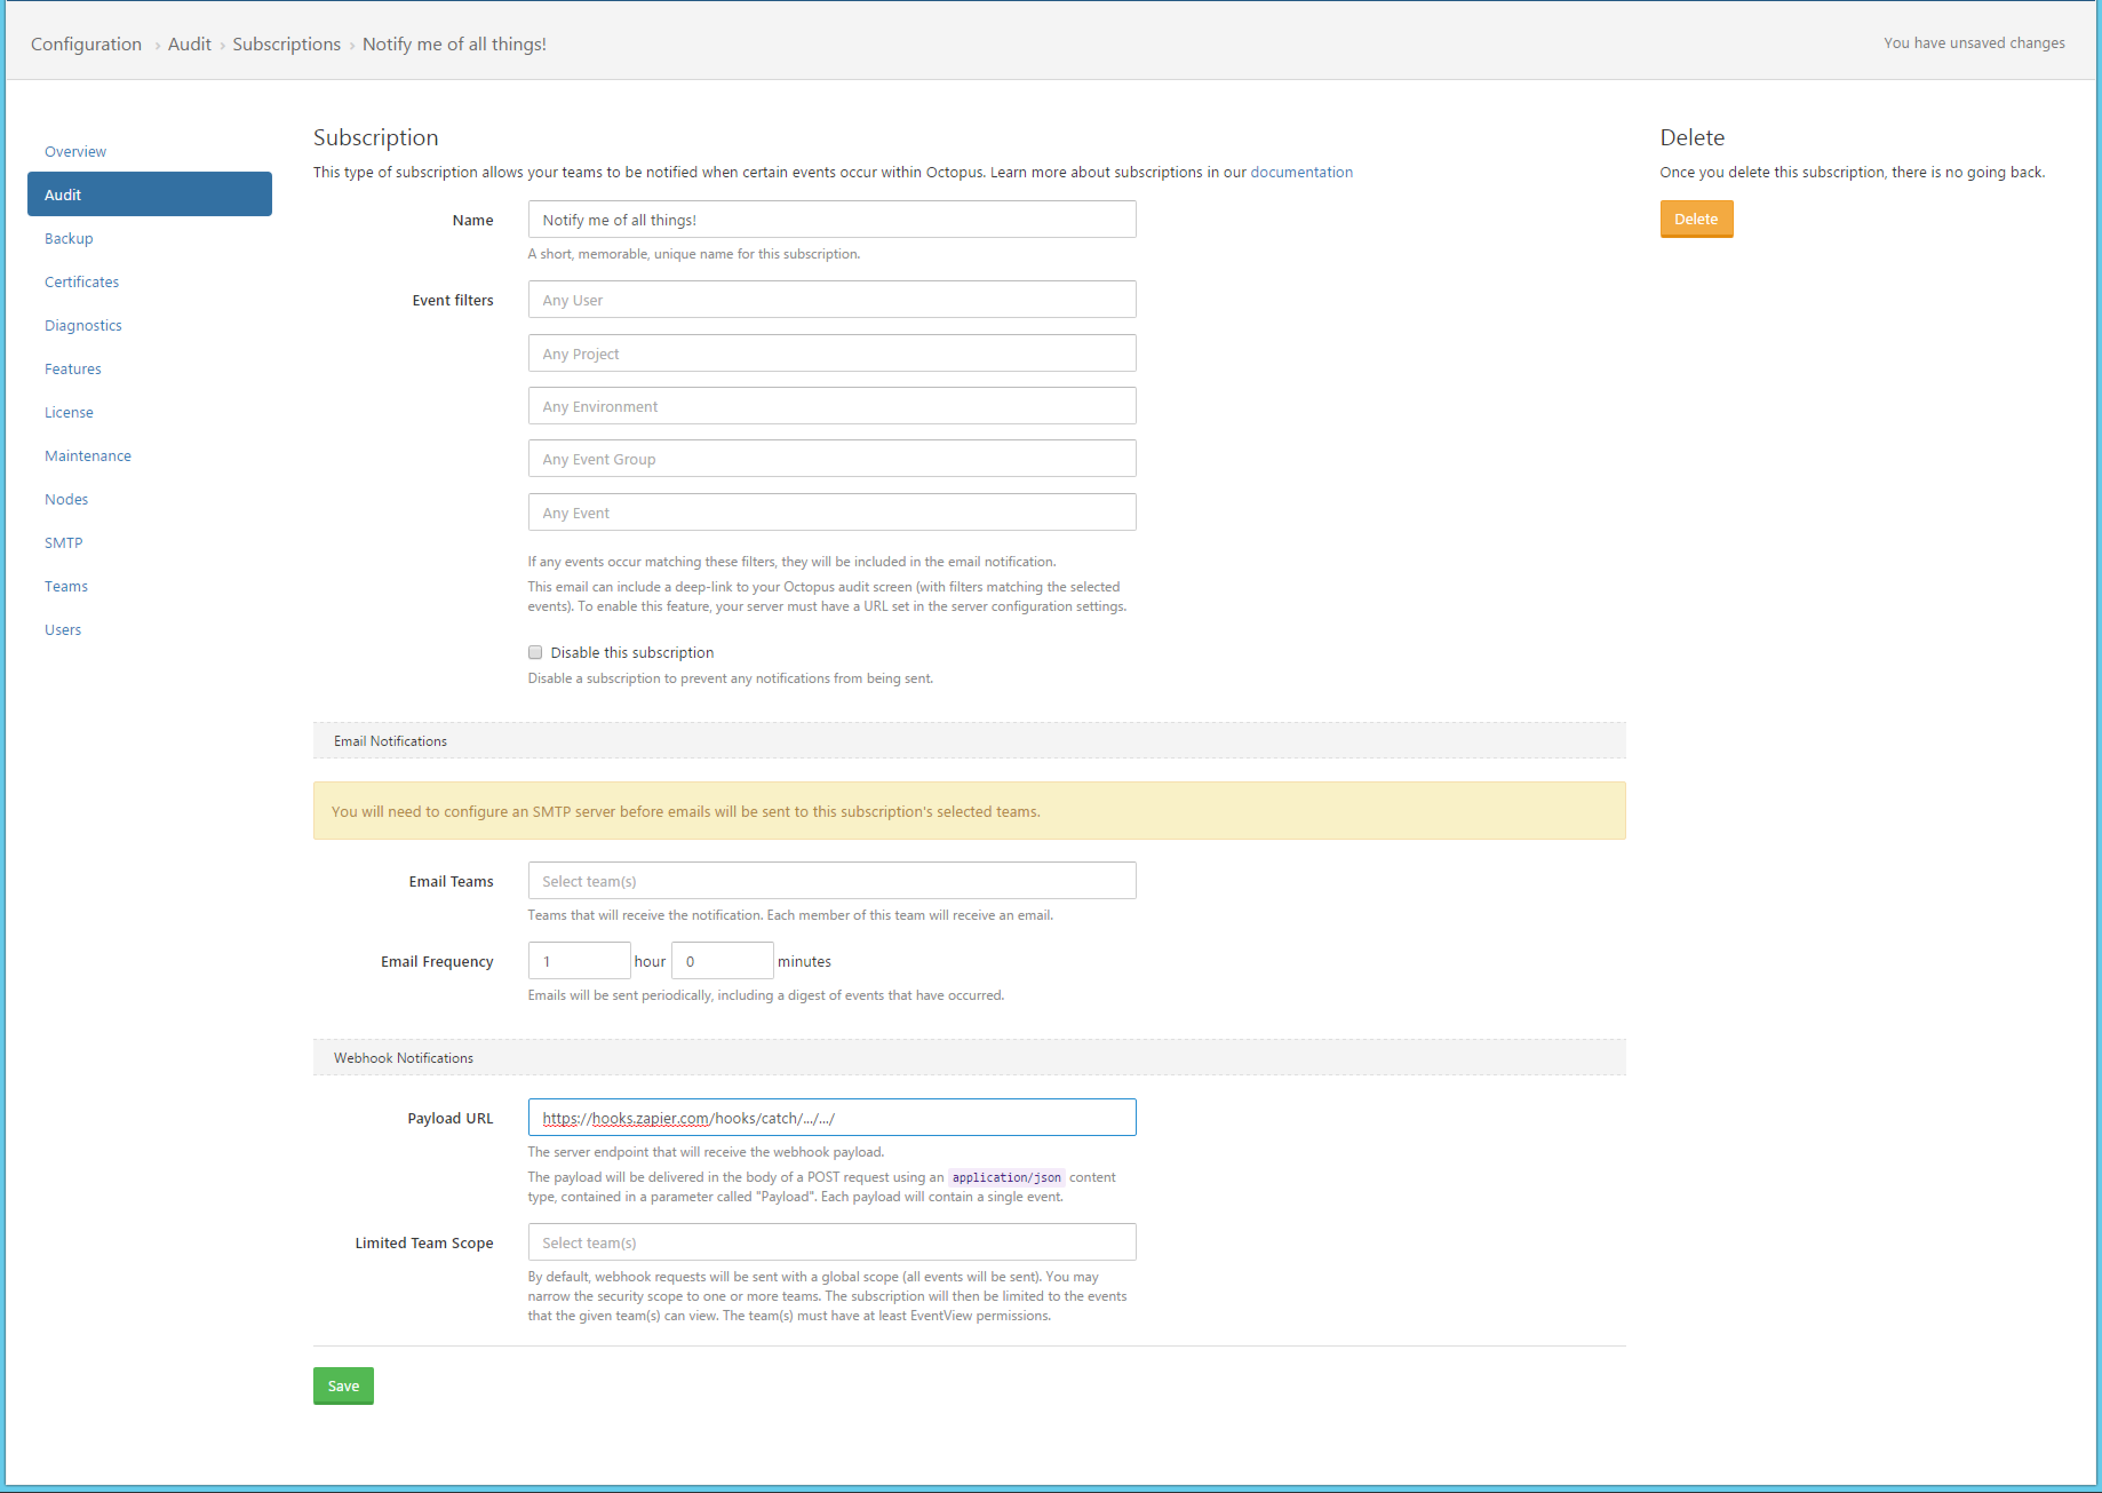Viewport: 2102px width, 1493px height.
Task: Open the Backup sidebar section
Action: click(69, 238)
